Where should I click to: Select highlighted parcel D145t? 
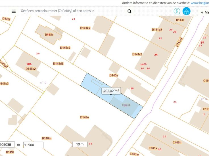126,105
